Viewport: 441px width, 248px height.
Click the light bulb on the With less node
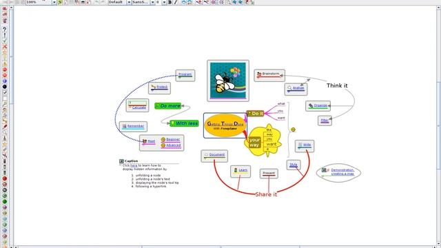click(x=173, y=123)
